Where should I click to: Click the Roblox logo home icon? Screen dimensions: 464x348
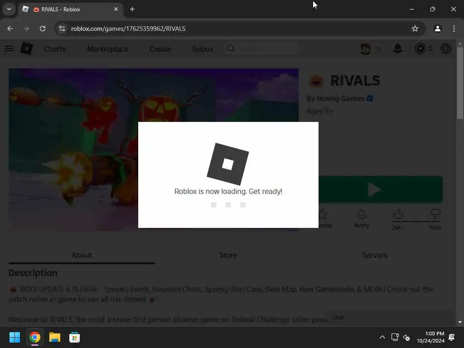click(27, 48)
